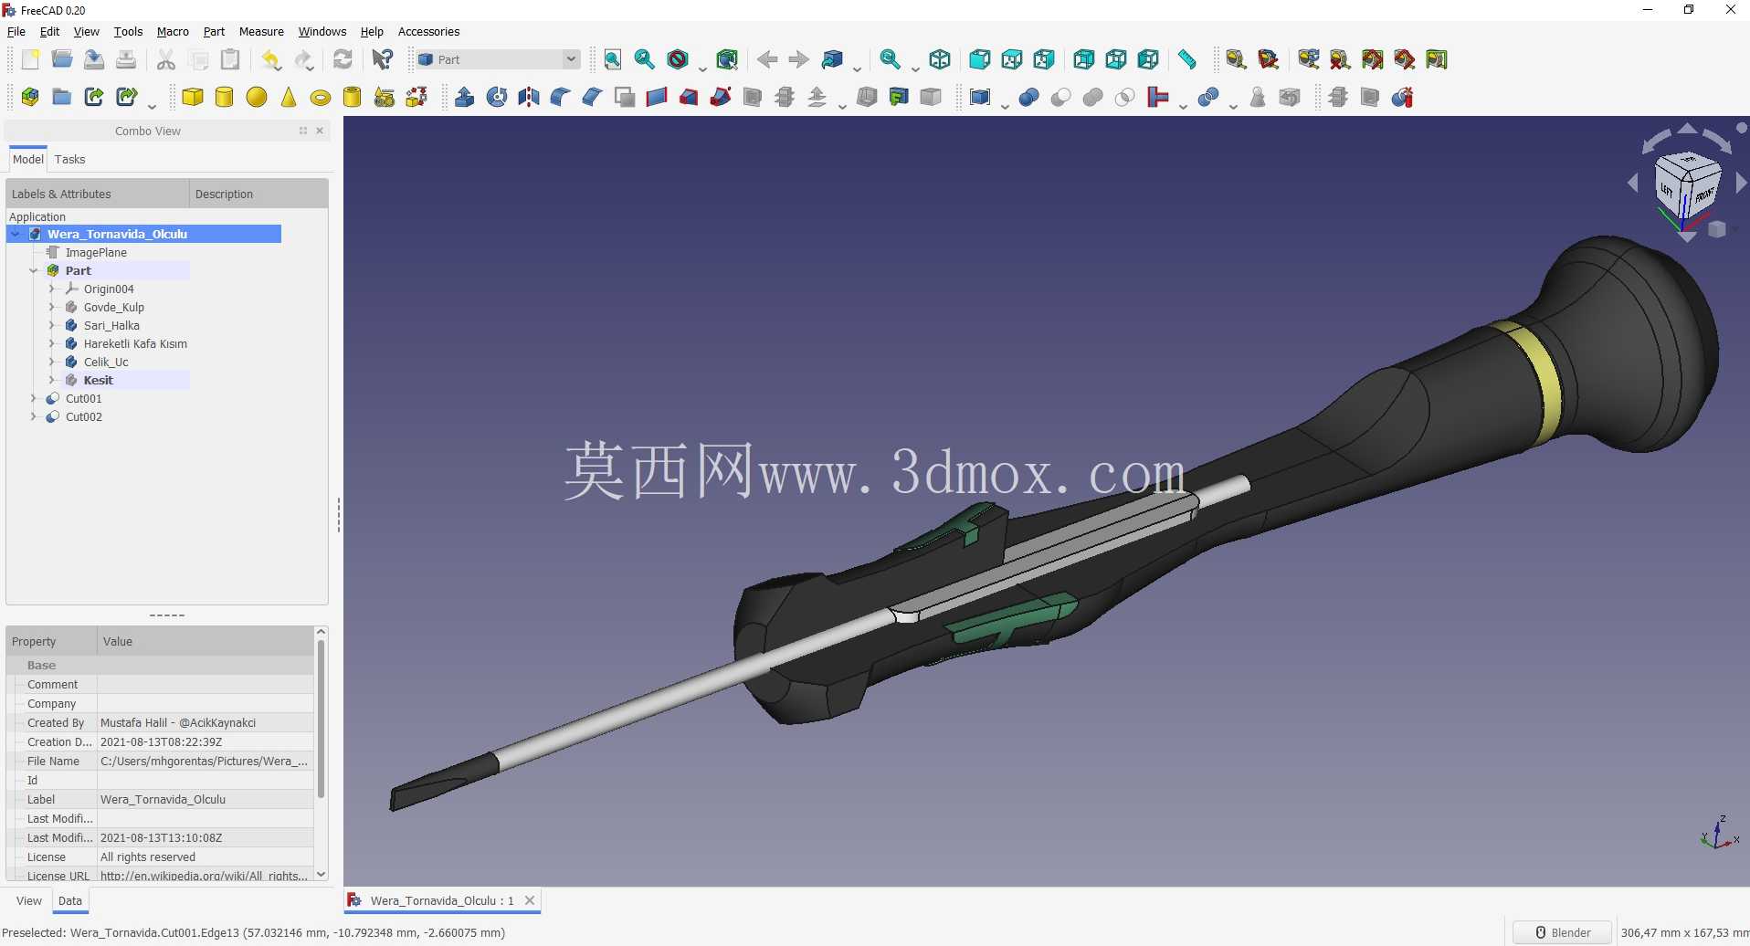Expand the Cut001 tree node
Screen dimensions: 1750x946
(x=34, y=398)
